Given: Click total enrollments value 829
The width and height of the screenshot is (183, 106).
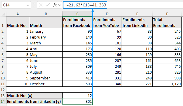Looking at the screenshot, I should click(167, 72).
